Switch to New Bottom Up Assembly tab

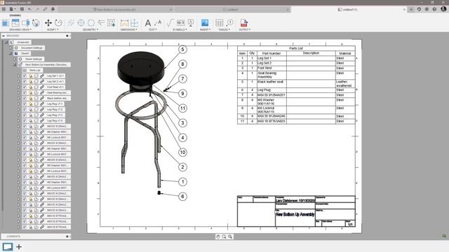tap(116, 9)
